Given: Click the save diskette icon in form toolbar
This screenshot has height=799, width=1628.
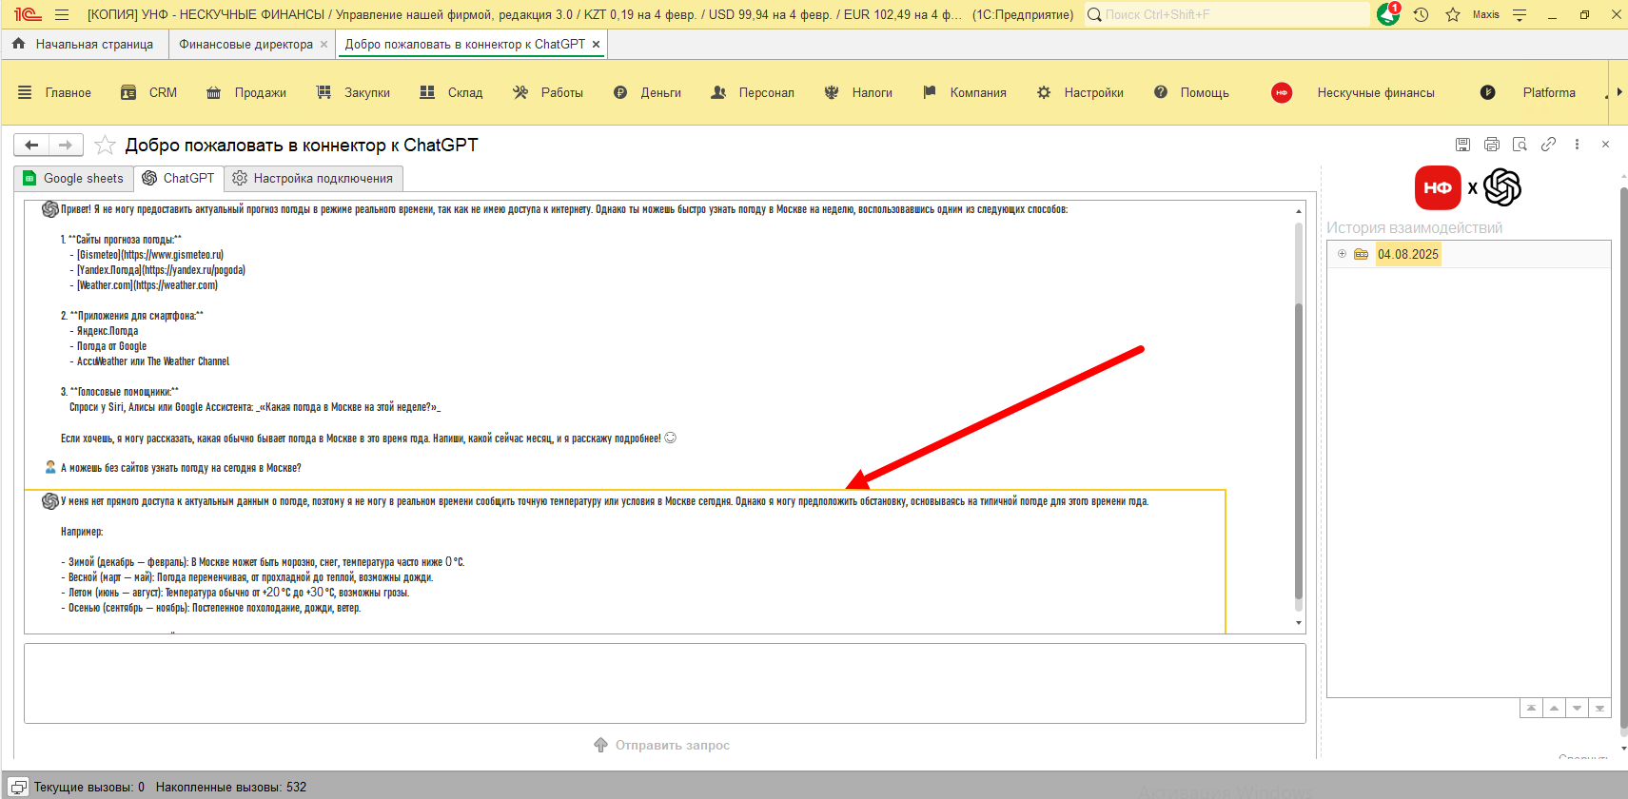Looking at the screenshot, I should 1462,145.
